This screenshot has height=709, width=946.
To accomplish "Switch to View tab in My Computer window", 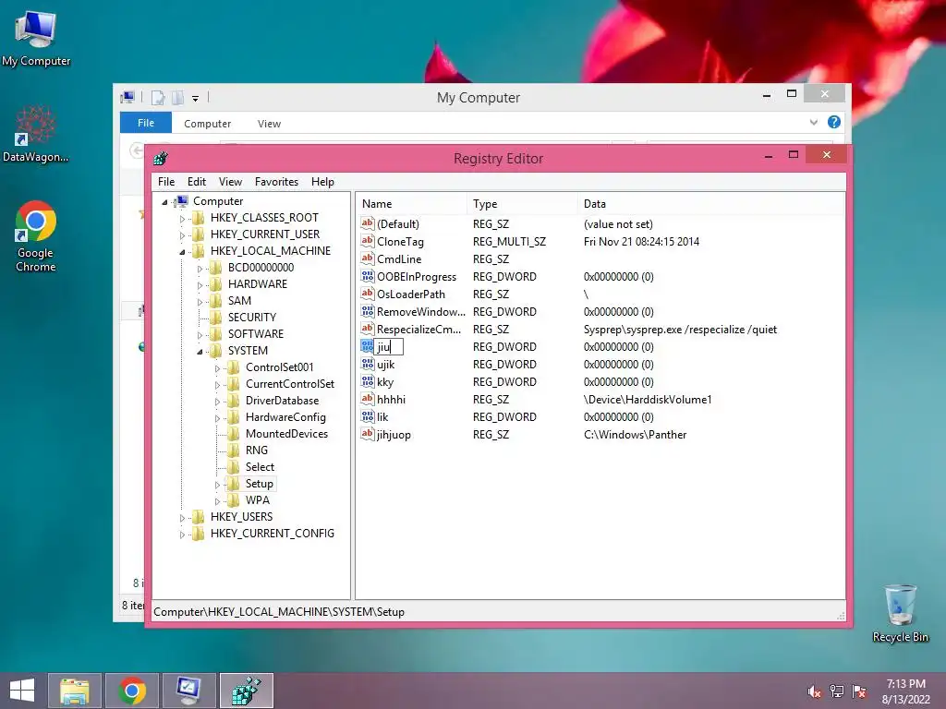I will click(269, 124).
